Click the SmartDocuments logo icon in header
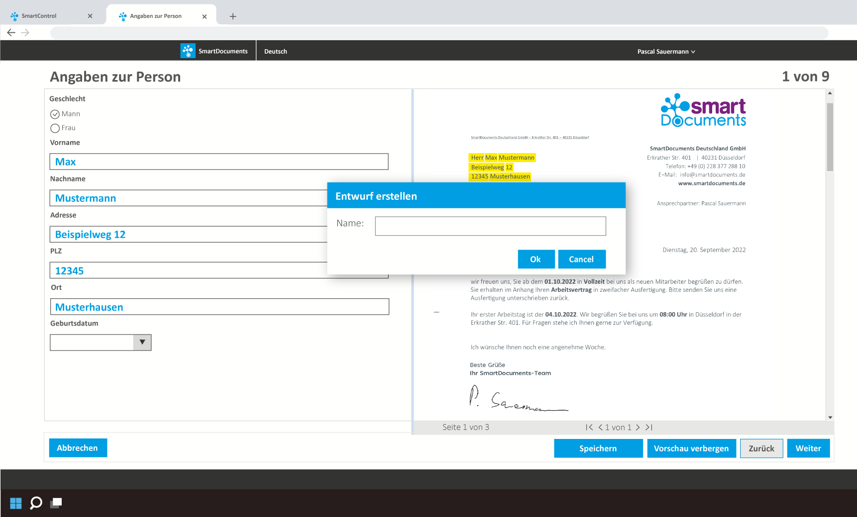The width and height of the screenshot is (857, 517). pyautogui.click(x=188, y=51)
